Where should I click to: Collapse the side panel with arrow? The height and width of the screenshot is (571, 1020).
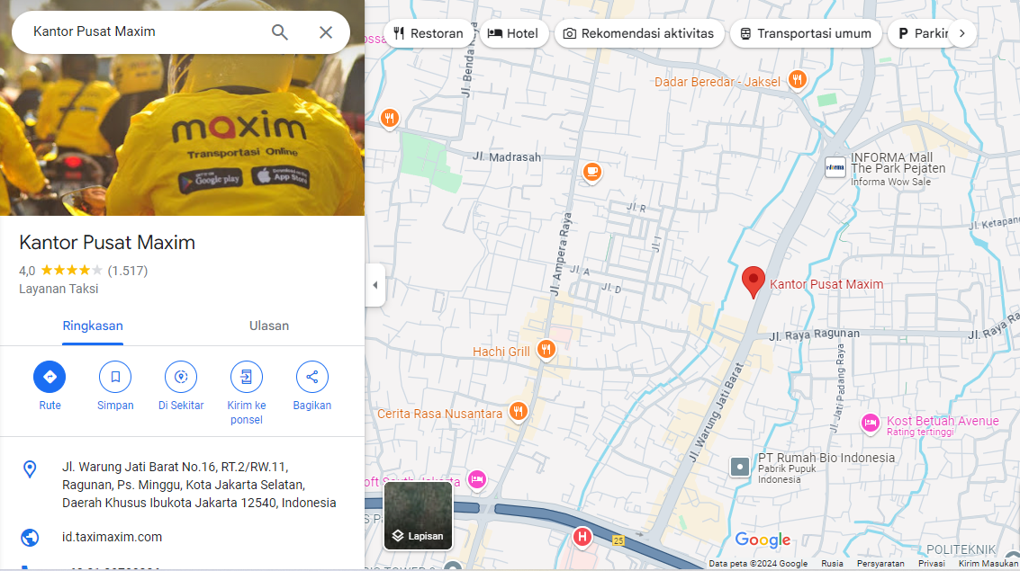[x=375, y=284]
